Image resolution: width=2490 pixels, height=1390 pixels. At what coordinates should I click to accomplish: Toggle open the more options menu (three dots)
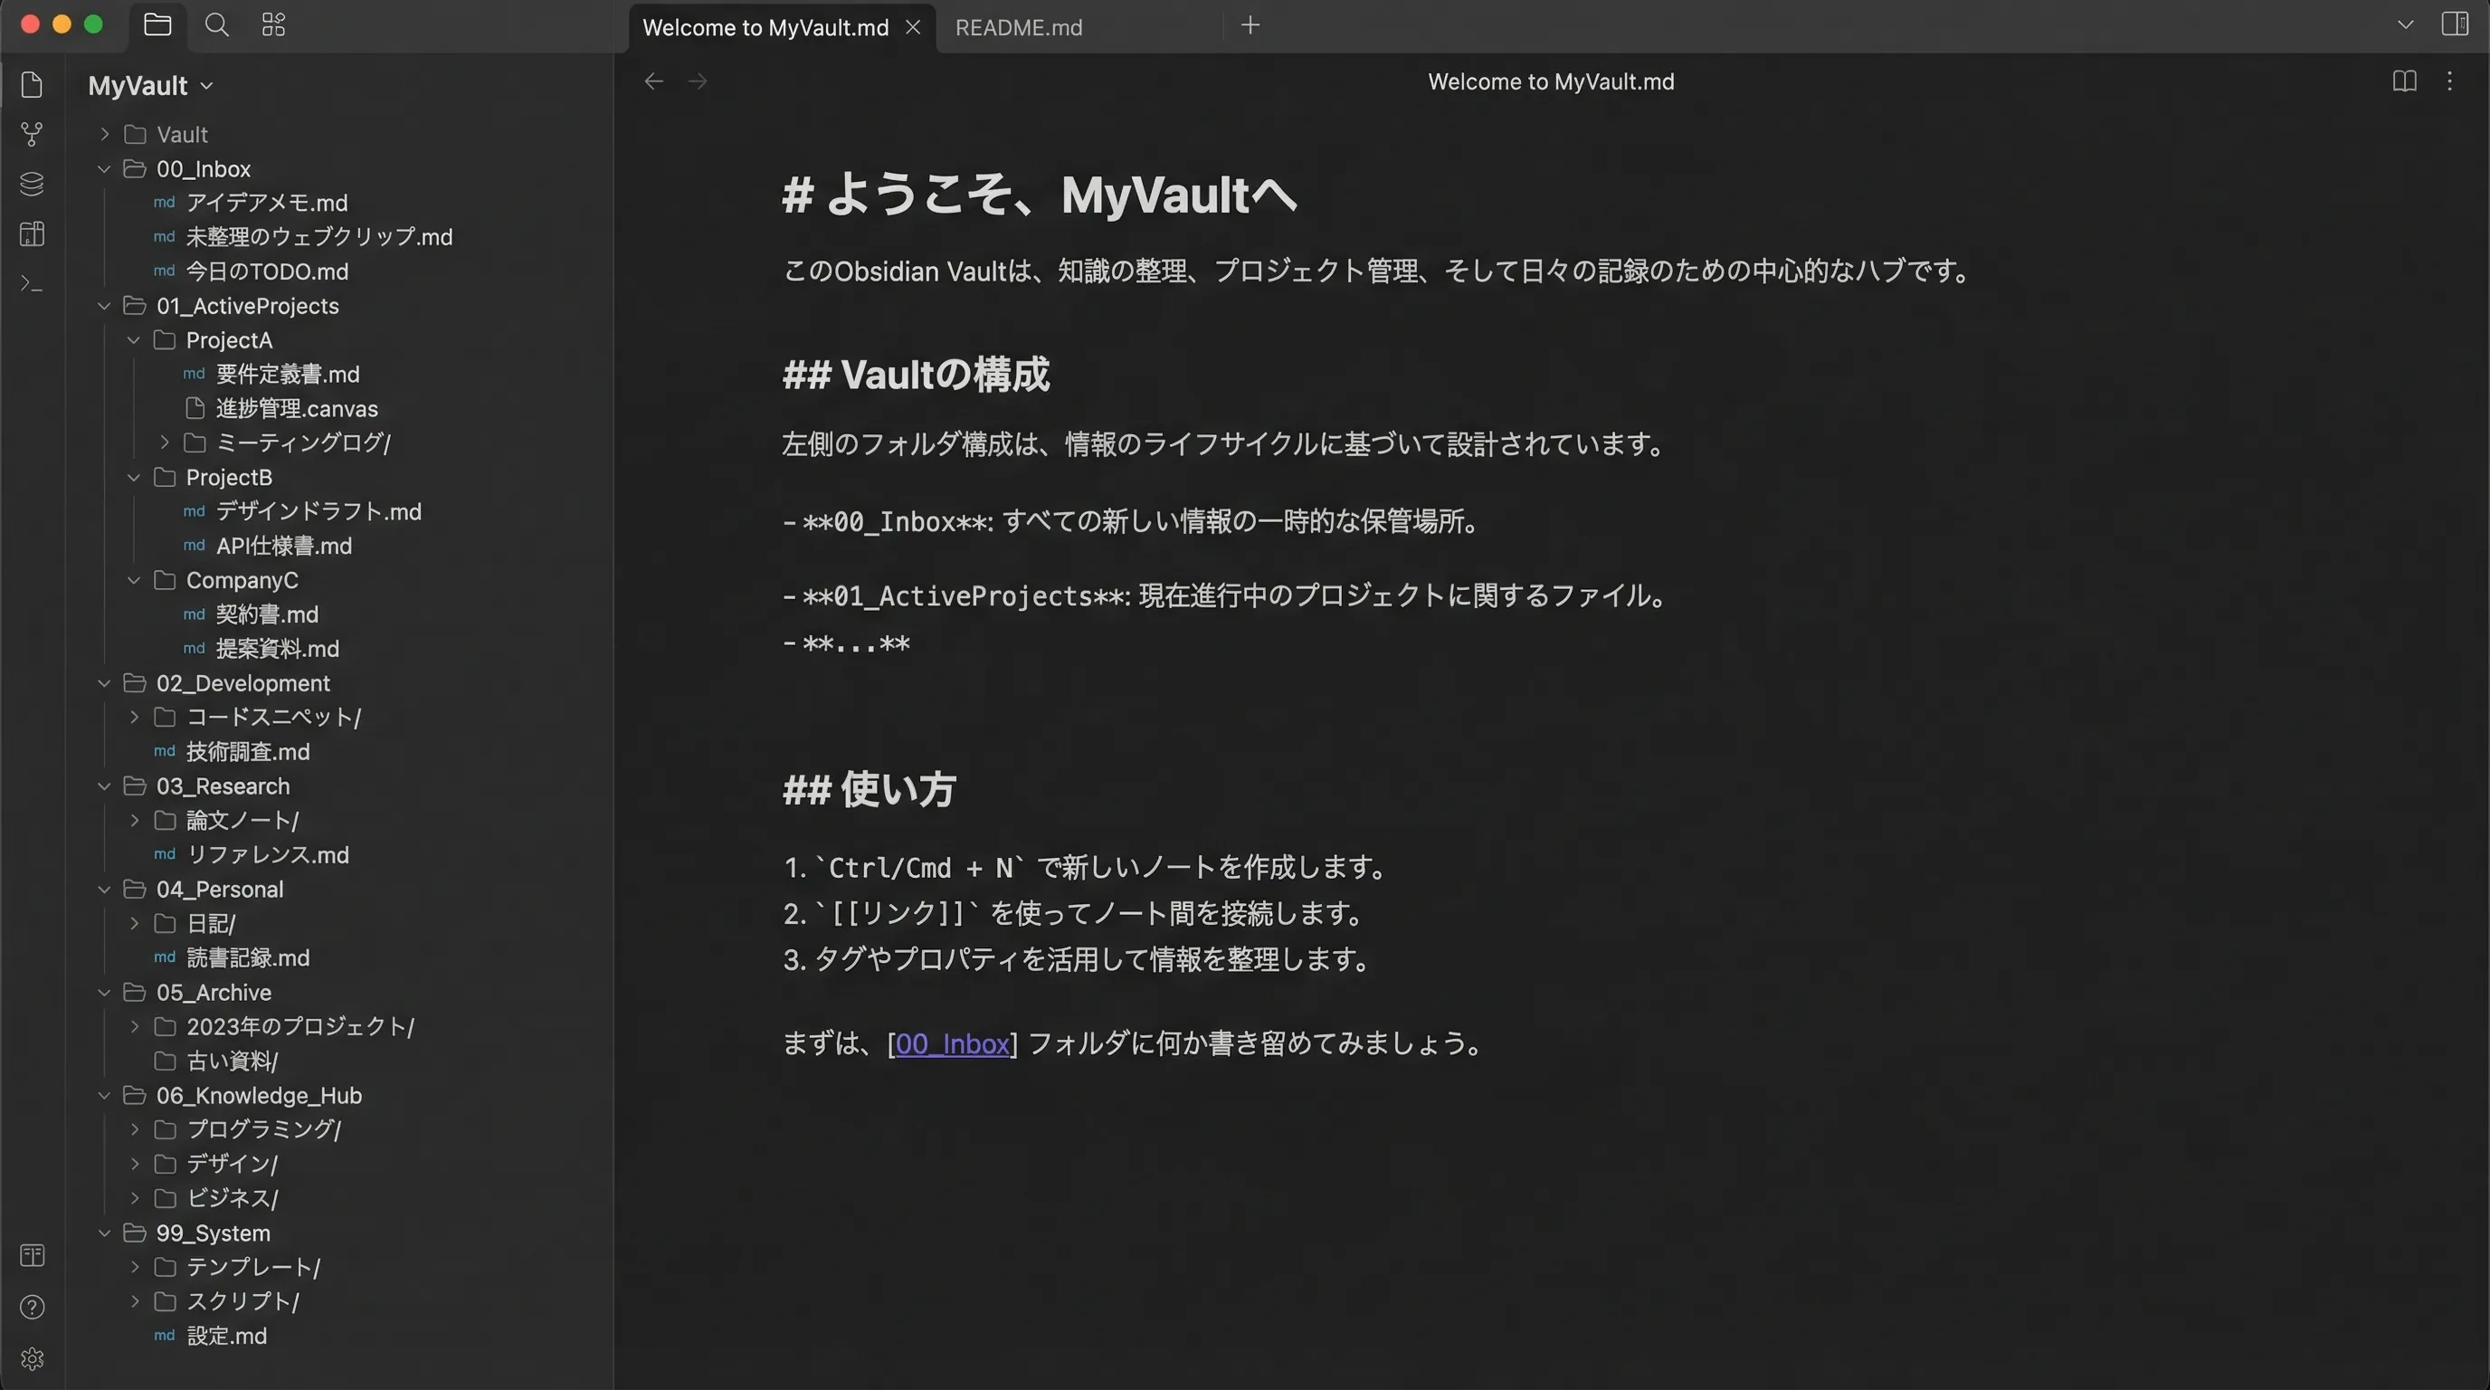[x=2450, y=81]
